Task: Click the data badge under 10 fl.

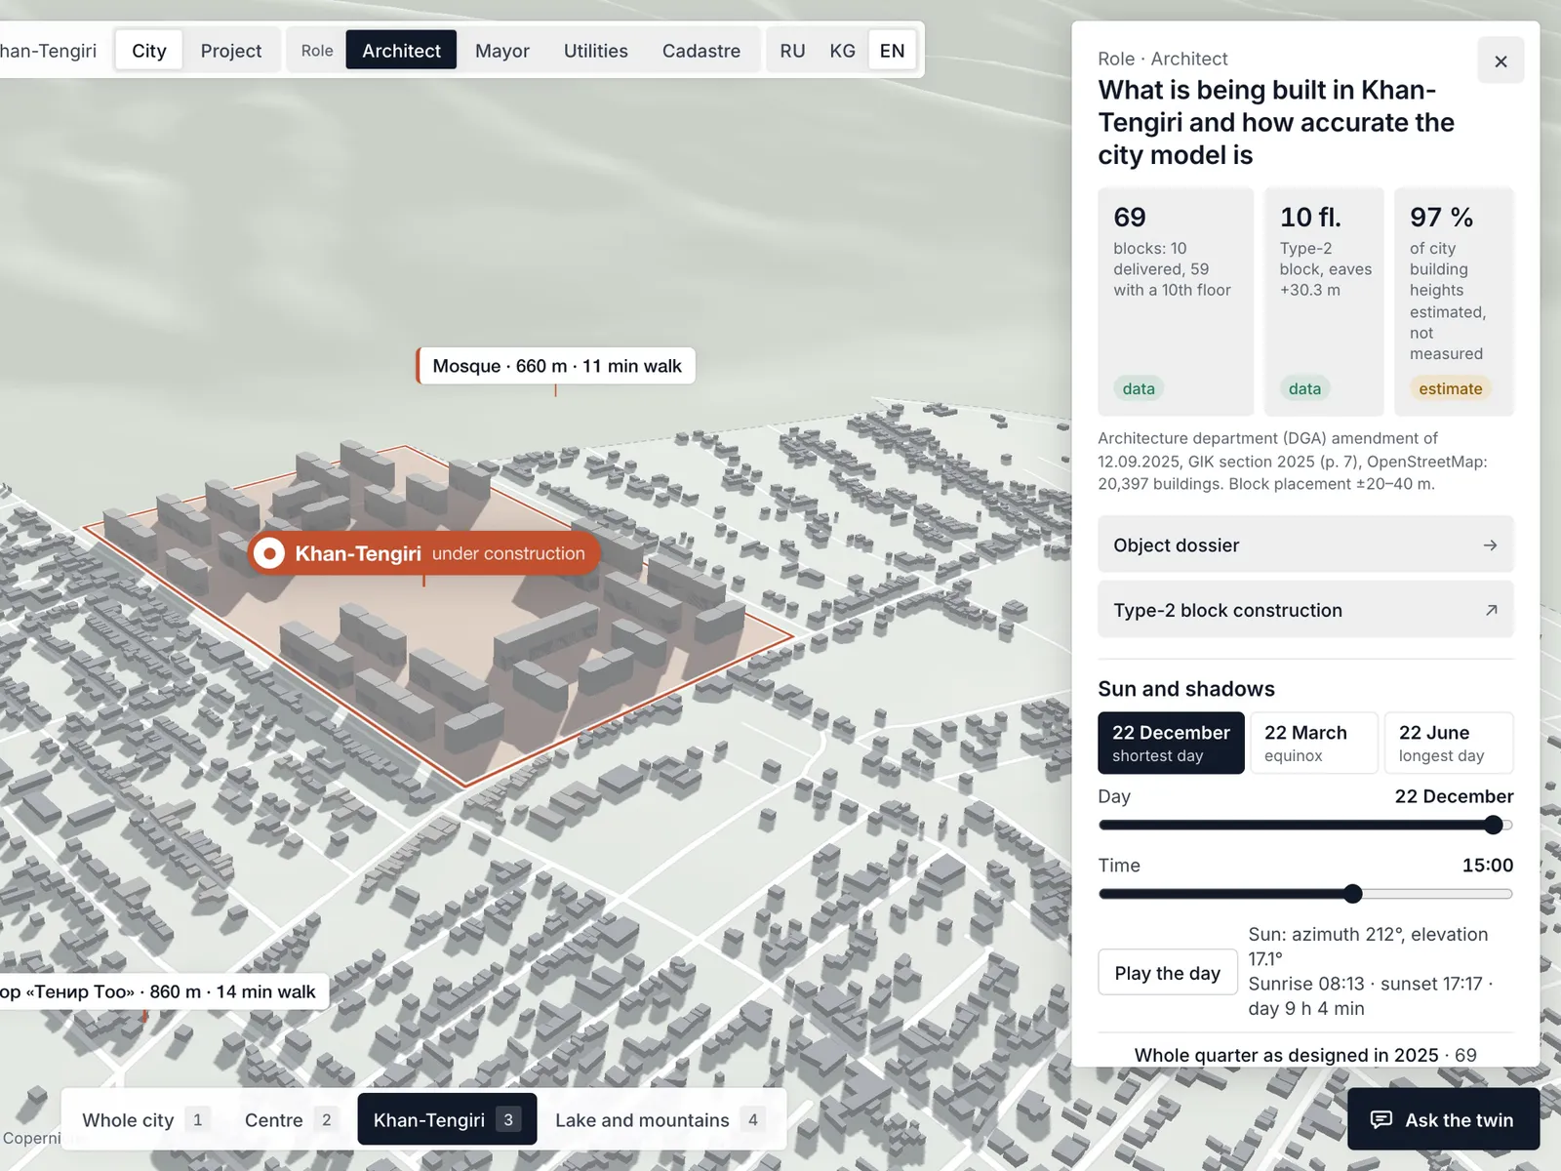Action: point(1304,388)
